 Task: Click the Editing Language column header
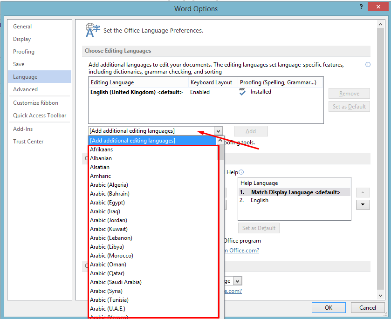pos(138,82)
